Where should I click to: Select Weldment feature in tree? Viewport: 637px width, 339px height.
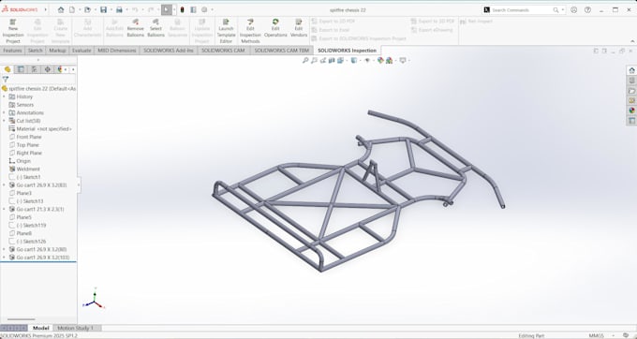(x=28, y=169)
